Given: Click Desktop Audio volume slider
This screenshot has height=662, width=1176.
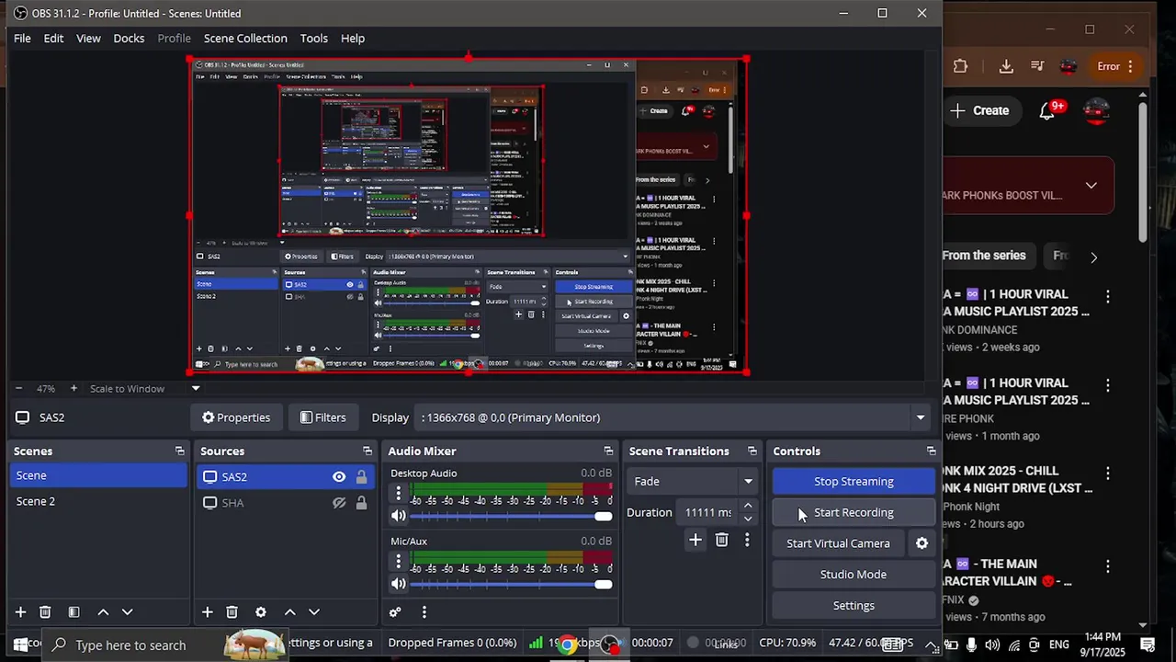Looking at the screenshot, I should coord(511,516).
